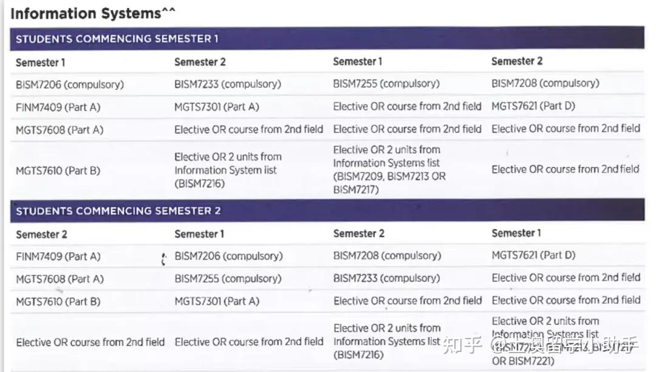Select MGTS7621 (Part D) under Commencing Semester 2
Viewport: 656px width, 372px height.
tap(533, 255)
